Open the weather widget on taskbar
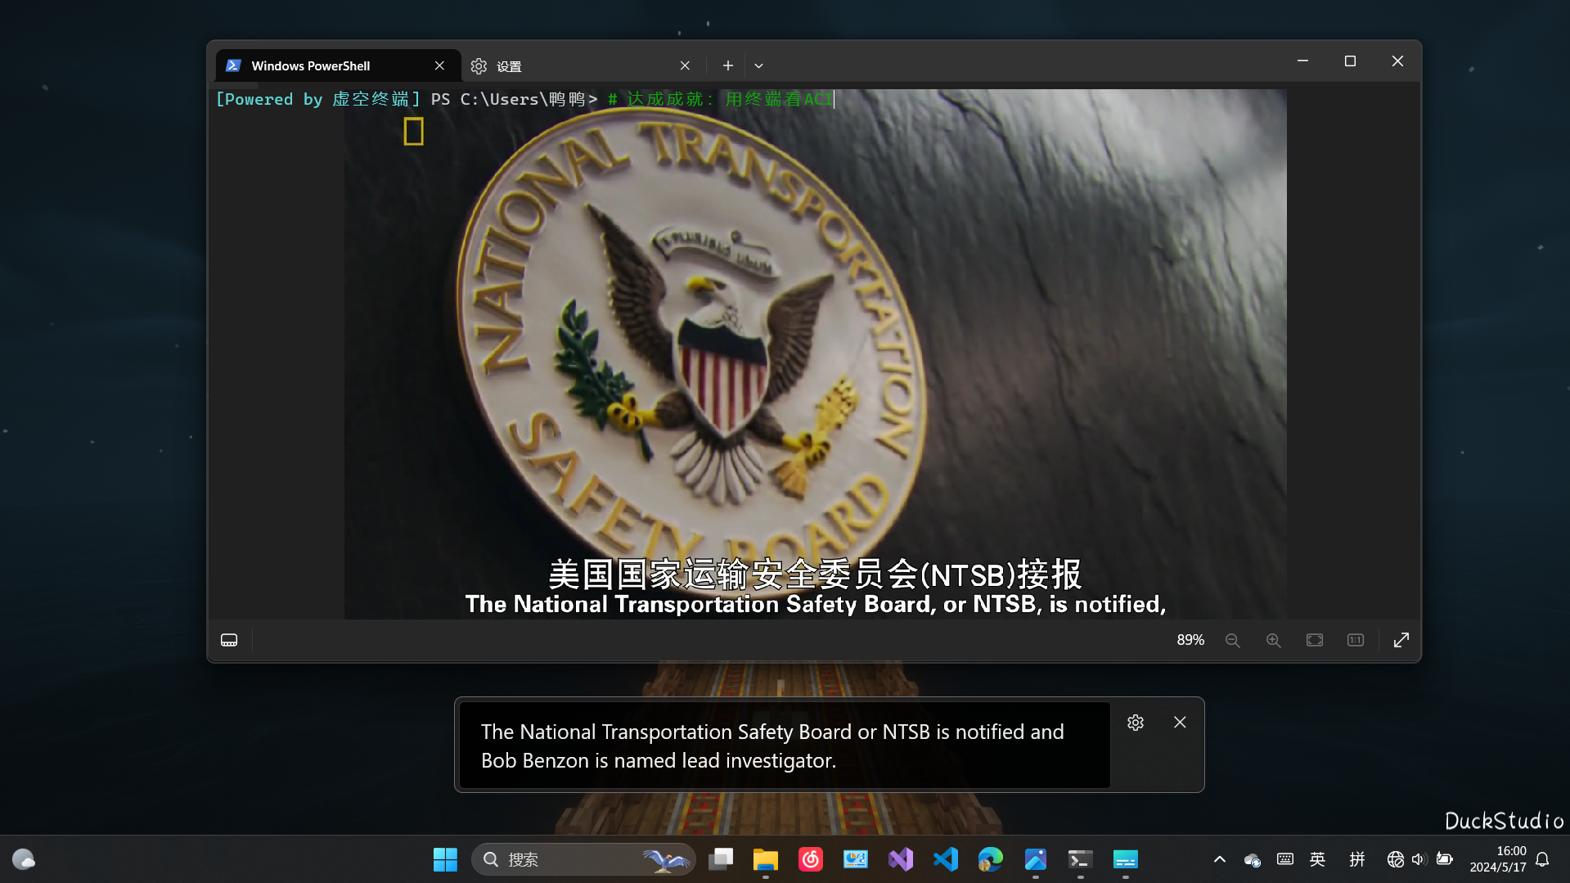1570x883 pixels. click(x=24, y=859)
